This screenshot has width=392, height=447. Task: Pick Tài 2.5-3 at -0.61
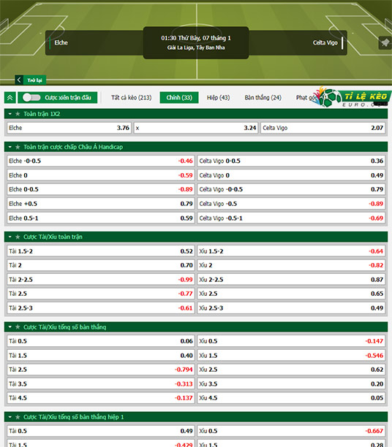tap(101, 308)
